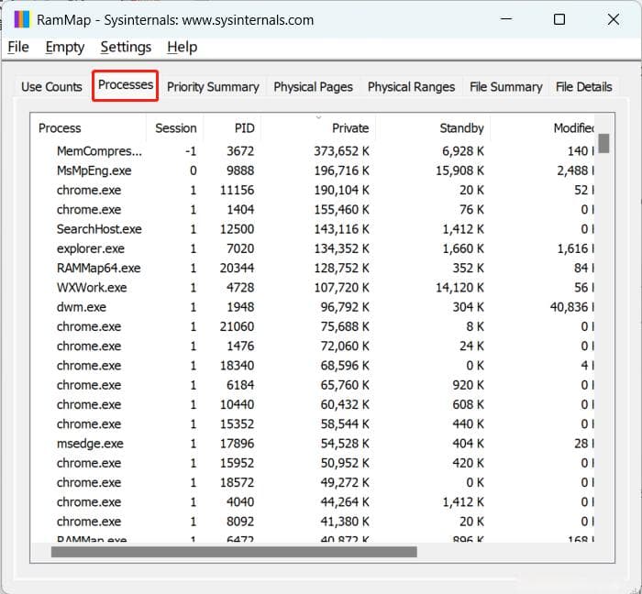Select the RAMMap64.exe row
This screenshot has height=594, width=642.
click(x=312, y=268)
